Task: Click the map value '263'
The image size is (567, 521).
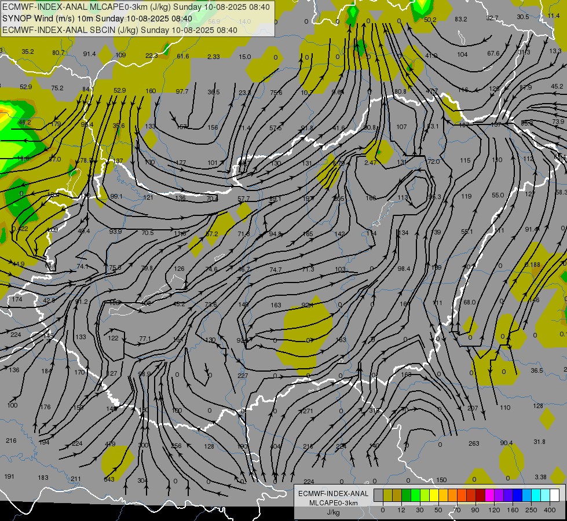Action: 474,443
